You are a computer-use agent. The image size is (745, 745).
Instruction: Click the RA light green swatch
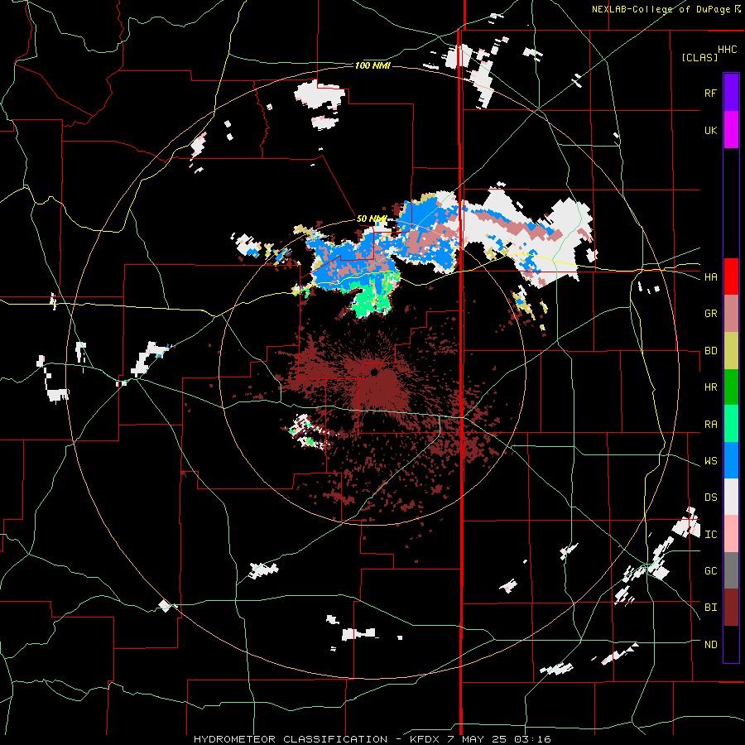(731, 424)
